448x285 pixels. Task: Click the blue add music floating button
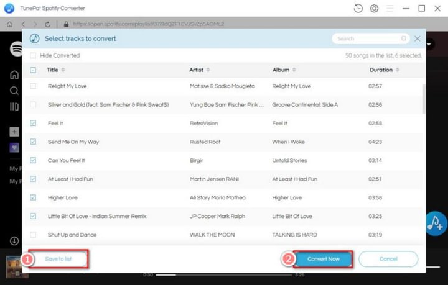[x=436, y=224]
